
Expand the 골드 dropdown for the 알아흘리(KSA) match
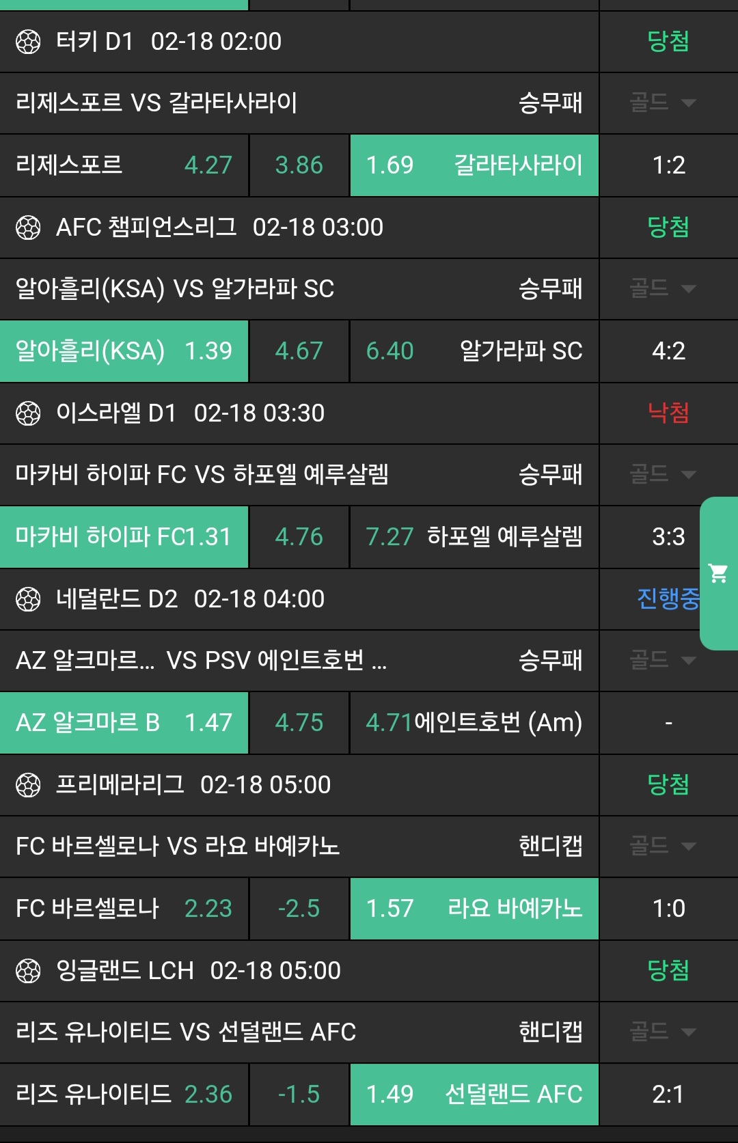coord(663,289)
